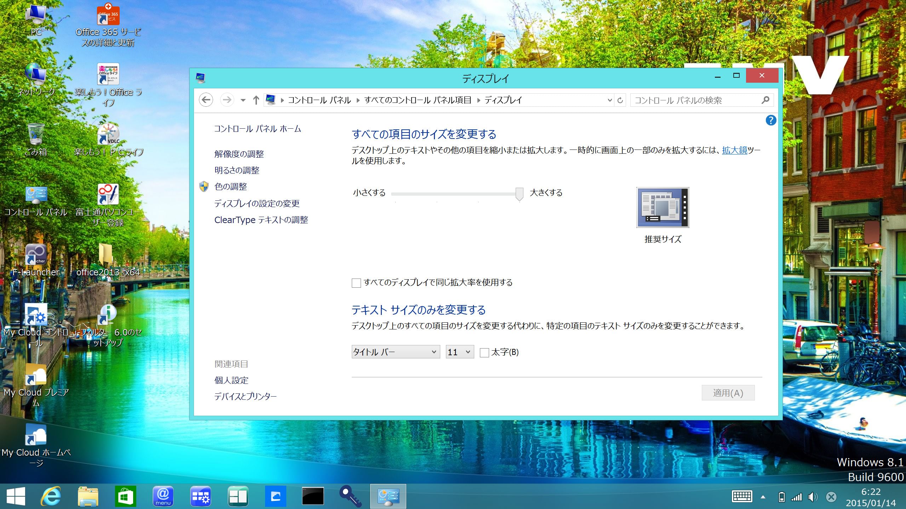Click the 拡大鏡 hyperlink
This screenshot has width=906, height=509.
734,150
